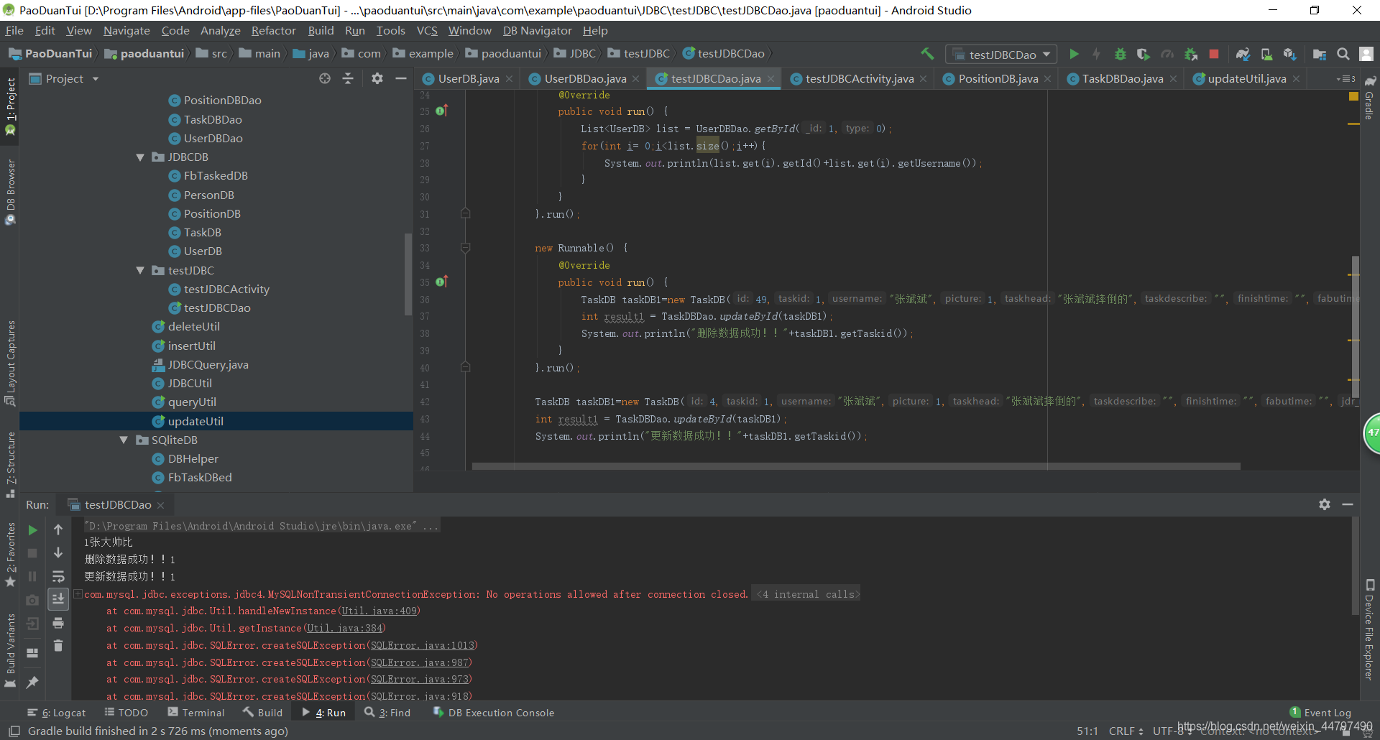Open Project panel settings gear
The height and width of the screenshot is (740, 1380).
[377, 78]
